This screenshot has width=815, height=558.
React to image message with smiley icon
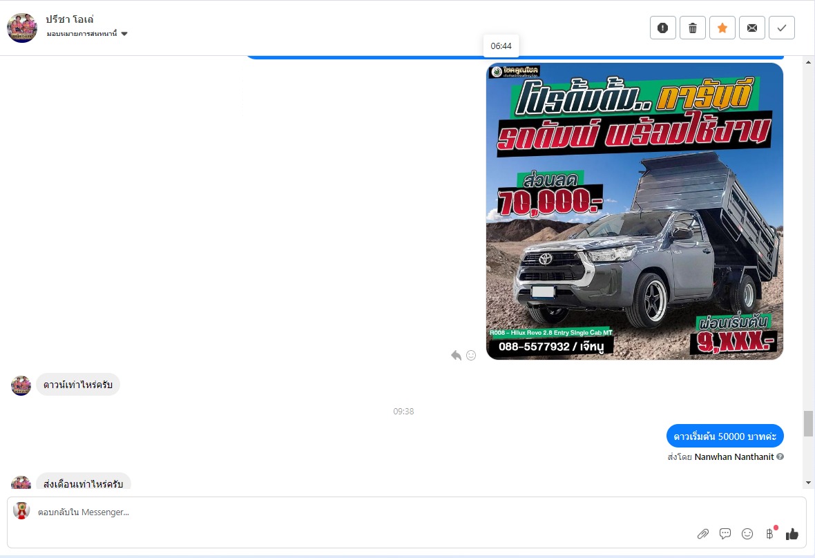[x=471, y=355]
